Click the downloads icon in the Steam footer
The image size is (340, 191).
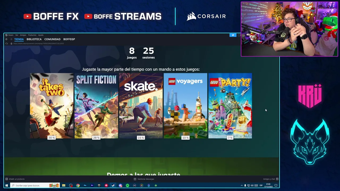click(x=135, y=179)
